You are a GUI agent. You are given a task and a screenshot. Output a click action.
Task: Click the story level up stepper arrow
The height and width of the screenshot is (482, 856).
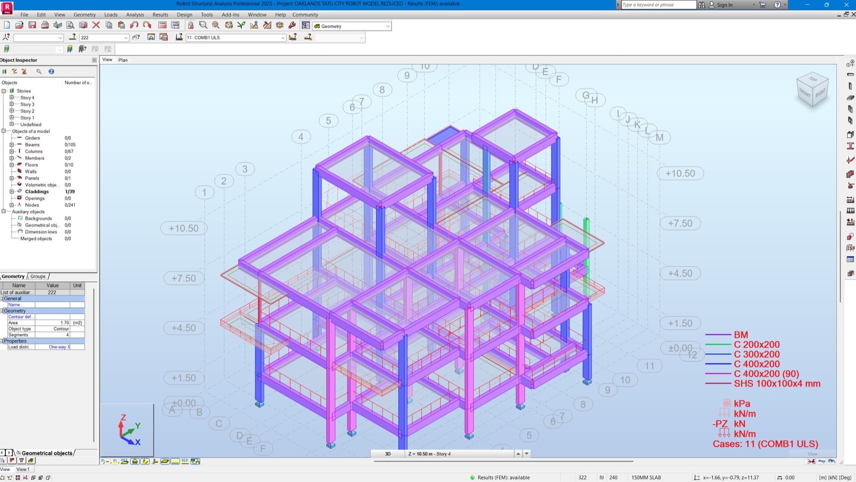coord(518,454)
